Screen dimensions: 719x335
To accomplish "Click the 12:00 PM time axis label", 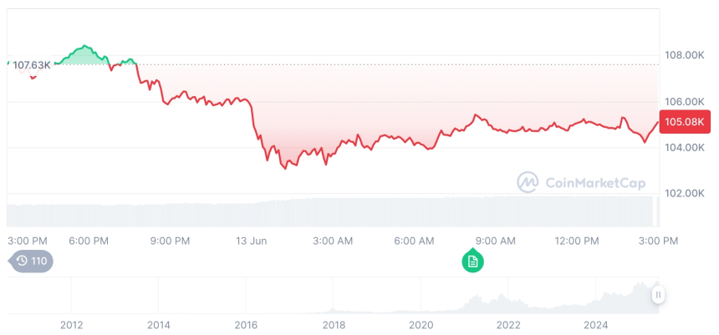I will click(x=577, y=241).
